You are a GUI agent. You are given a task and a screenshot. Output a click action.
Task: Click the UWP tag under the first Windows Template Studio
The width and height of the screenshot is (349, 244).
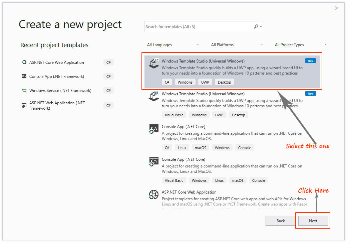tap(205, 82)
